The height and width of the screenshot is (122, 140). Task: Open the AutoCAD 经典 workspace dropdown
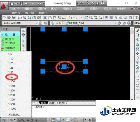click(x=37, y=23)
